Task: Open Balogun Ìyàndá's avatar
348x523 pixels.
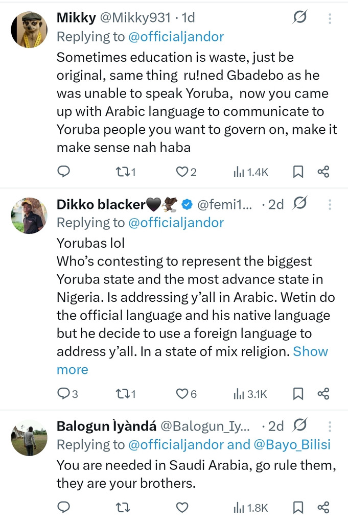Action: point(29,438)
